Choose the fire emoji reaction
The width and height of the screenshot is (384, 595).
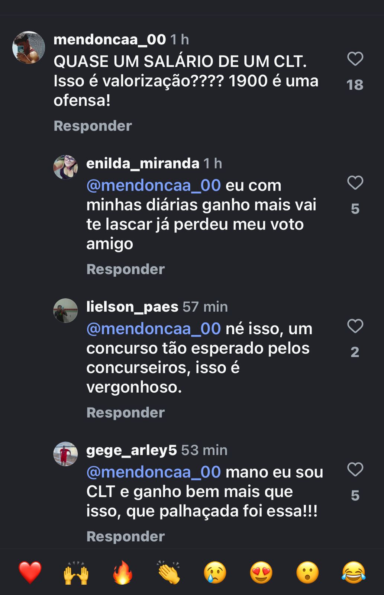click(x=122, y=572)
